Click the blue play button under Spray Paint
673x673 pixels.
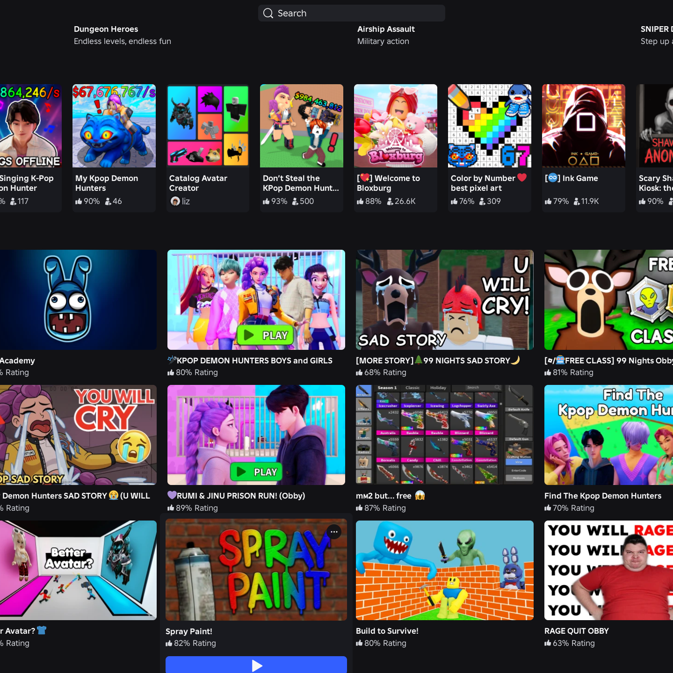click(256, 665)
